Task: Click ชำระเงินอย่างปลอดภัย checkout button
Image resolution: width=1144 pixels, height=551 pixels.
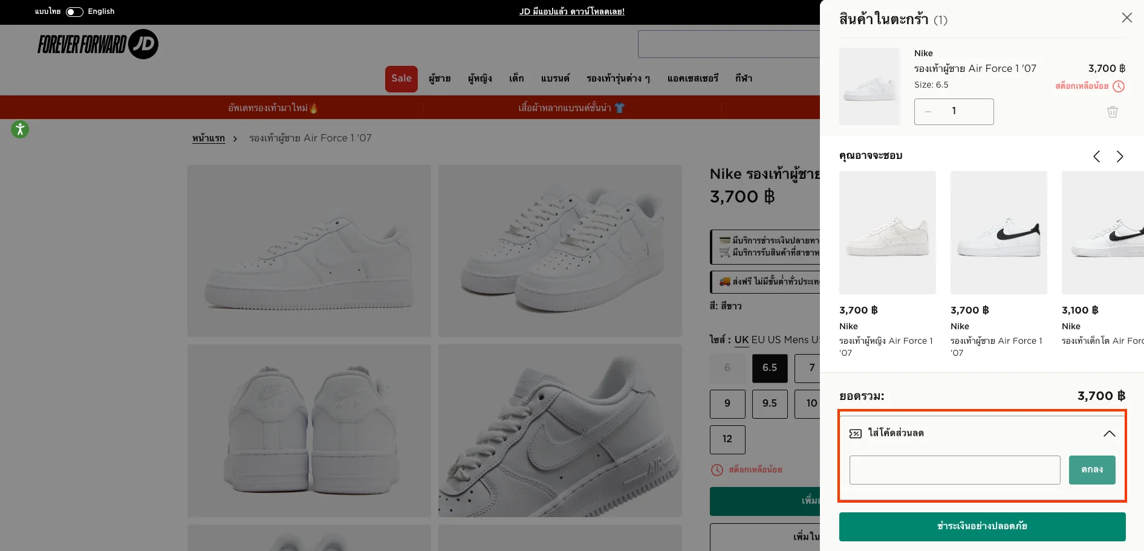Action: [981, 526]
